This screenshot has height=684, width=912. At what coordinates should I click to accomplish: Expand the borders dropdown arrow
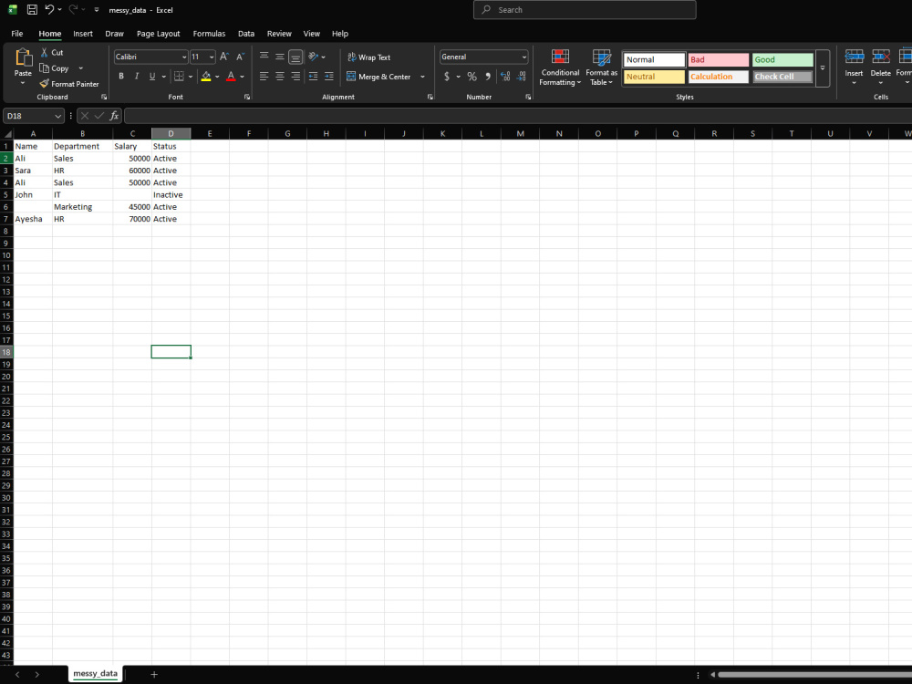(191, 77)
